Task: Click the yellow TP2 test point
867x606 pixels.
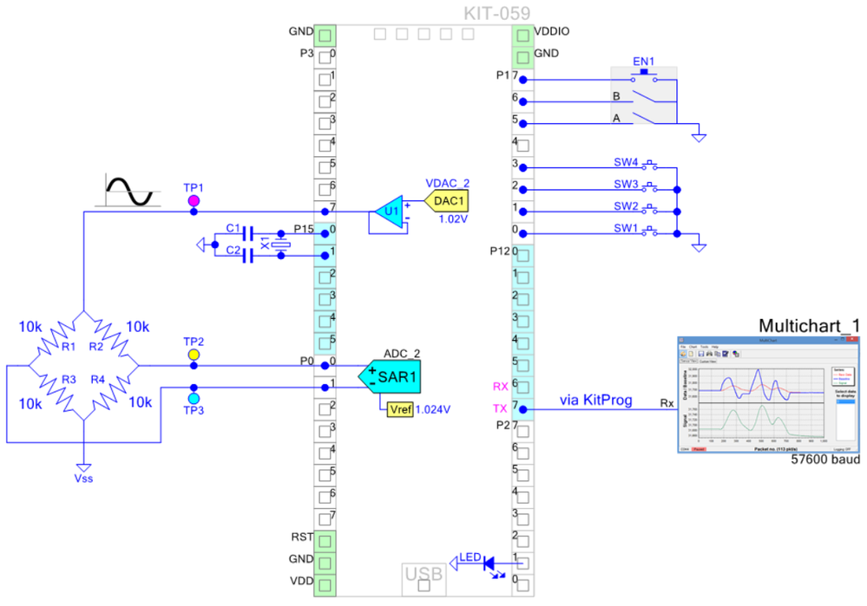Action: [193, 355]
